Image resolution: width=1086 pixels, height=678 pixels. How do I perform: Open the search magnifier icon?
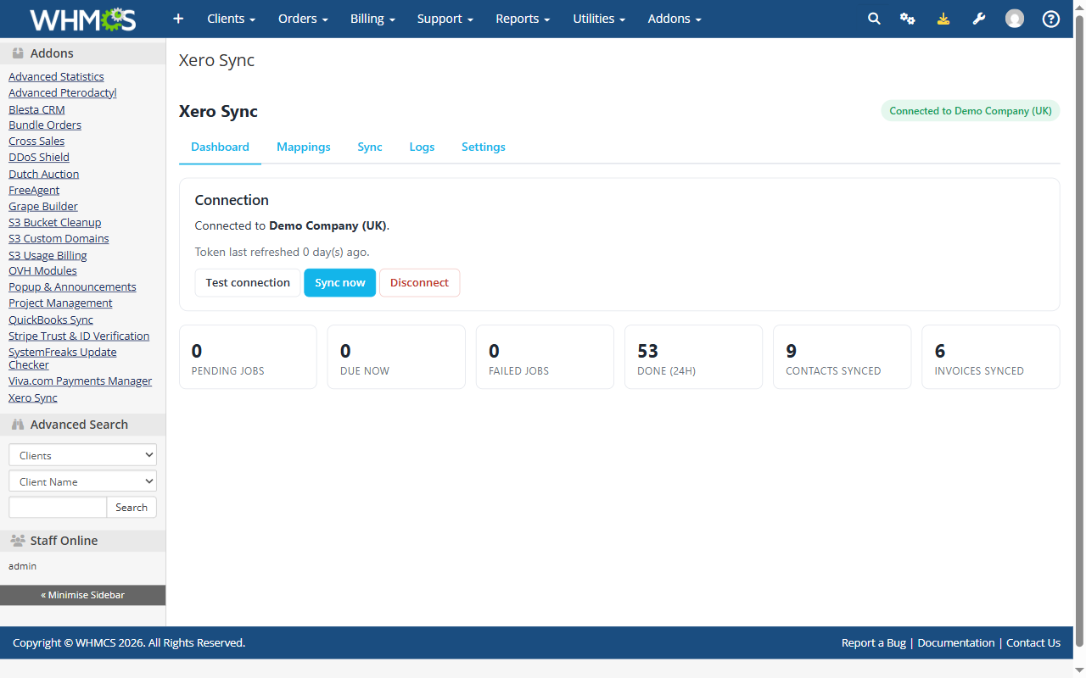click(874, 19)
